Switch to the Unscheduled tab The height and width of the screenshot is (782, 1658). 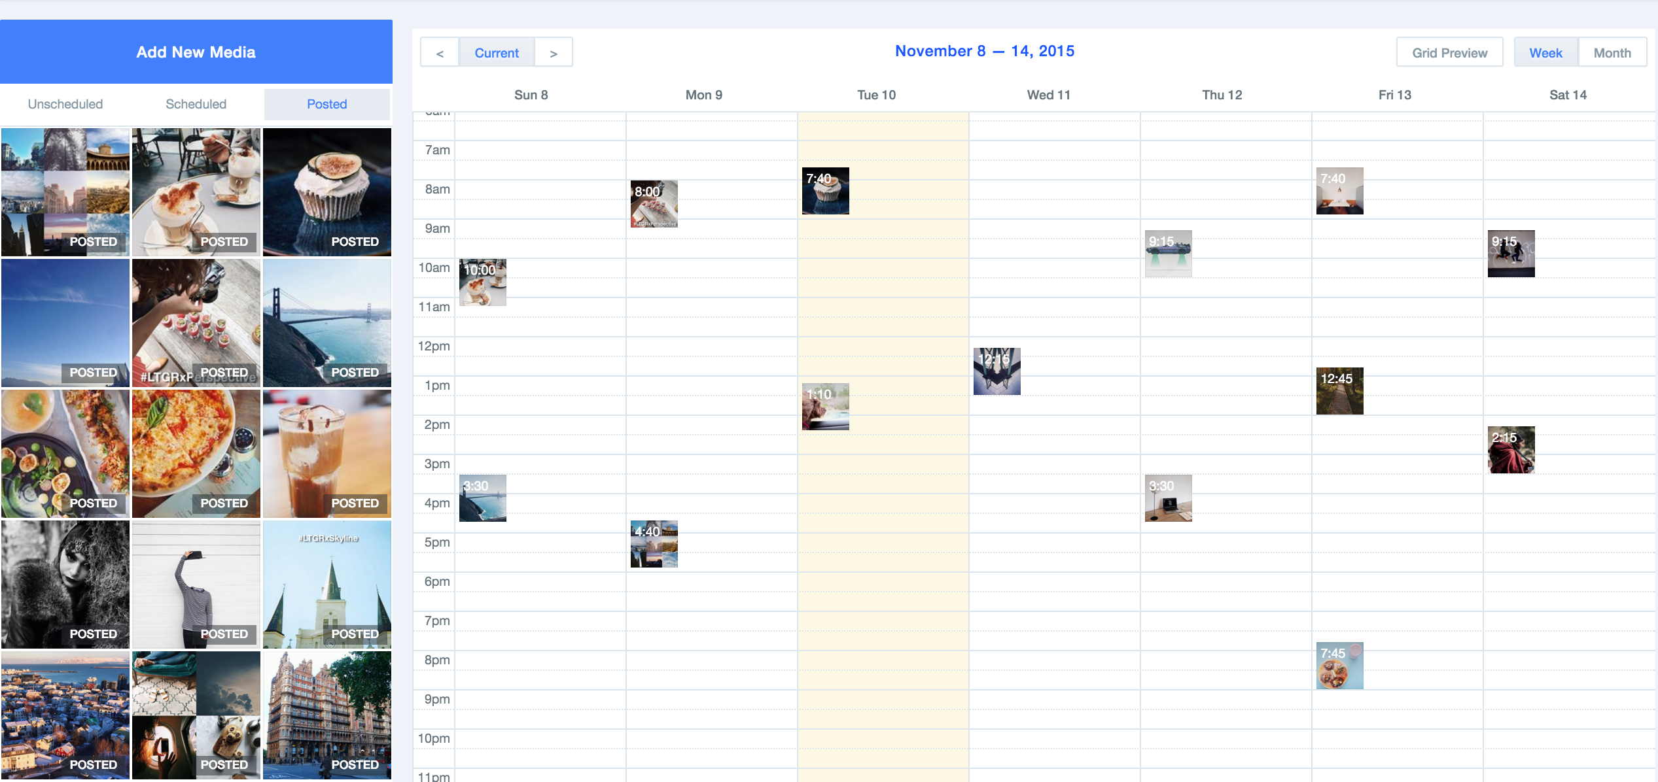(x=65, y=104)
